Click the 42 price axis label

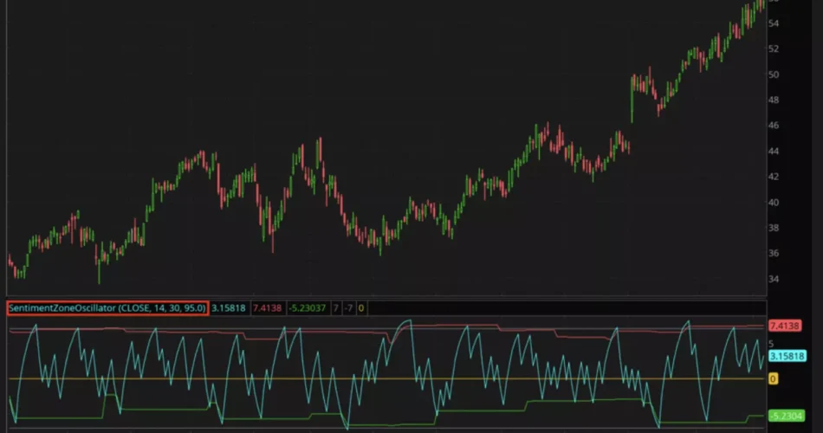coord(774,177)
